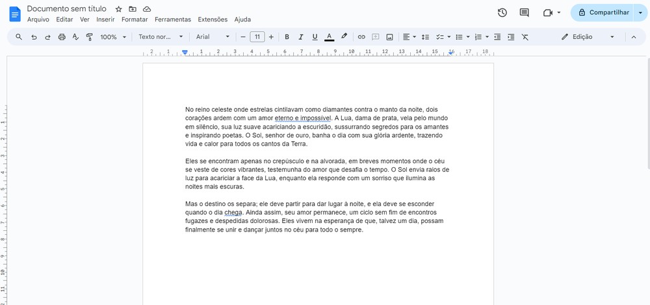Image resolution: width=650 pixels, height=305 pixels.
Task: Click the Google Docs home icon
Action: [15, 14]
